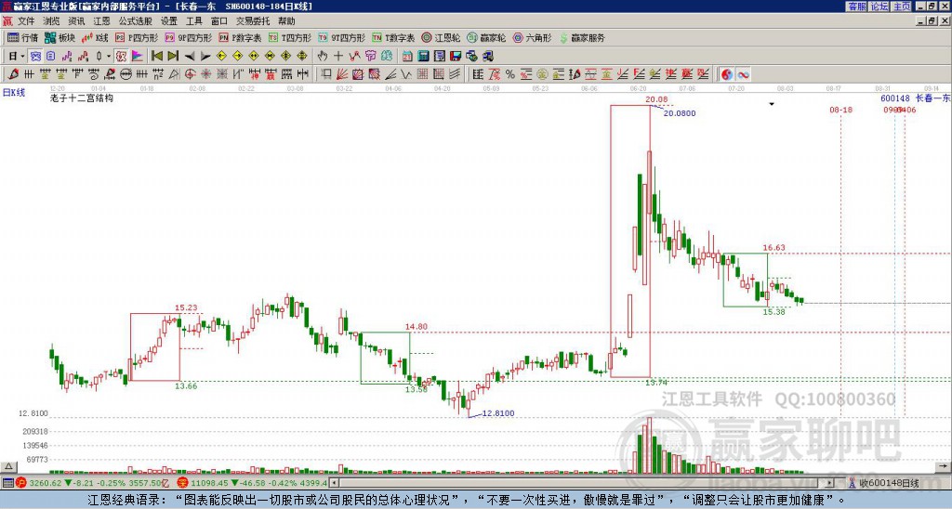Open the 9P四方形 tool
This screenshot has width=952, height=509.
(x=189, y=37)
